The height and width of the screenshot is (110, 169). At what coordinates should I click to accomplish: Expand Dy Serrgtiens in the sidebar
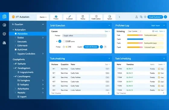pyautogui.click(x=43, y=80)
